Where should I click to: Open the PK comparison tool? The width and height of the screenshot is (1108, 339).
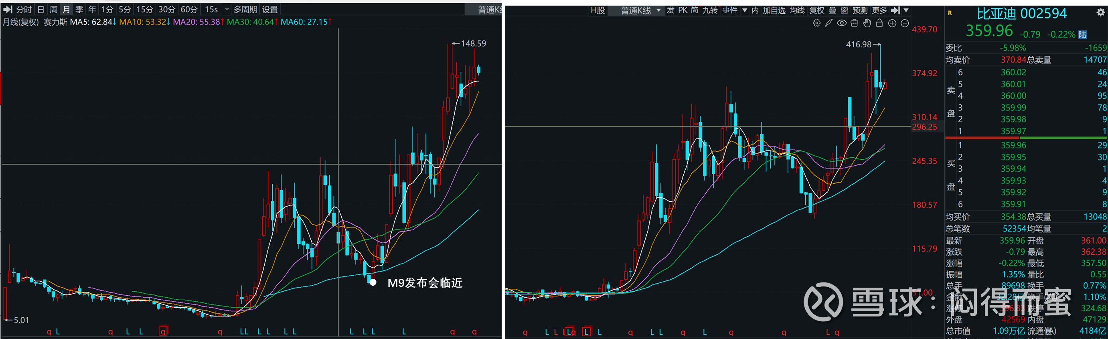click(683, 10)
